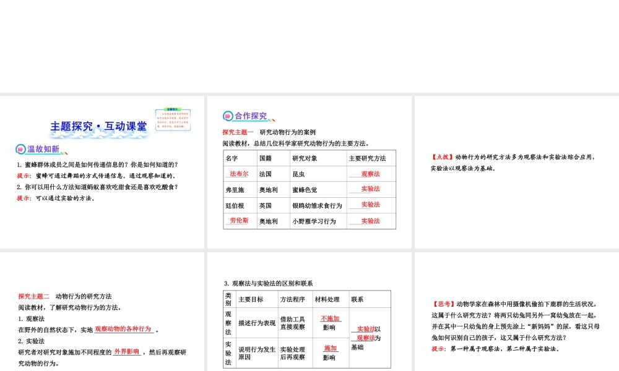Select the red 实验法 in the 劳伦斯 row
The width and height of the screenshot is (619, 371).
pos(370,221)
